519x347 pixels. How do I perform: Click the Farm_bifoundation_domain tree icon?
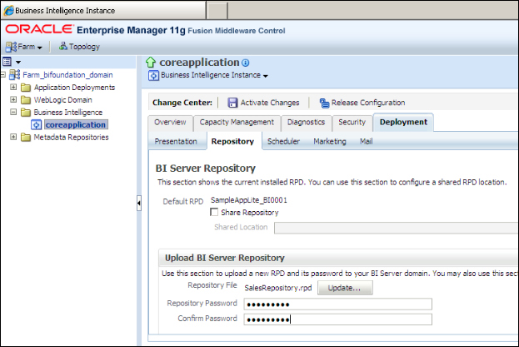pyautogui.click(x=14, y=74)
